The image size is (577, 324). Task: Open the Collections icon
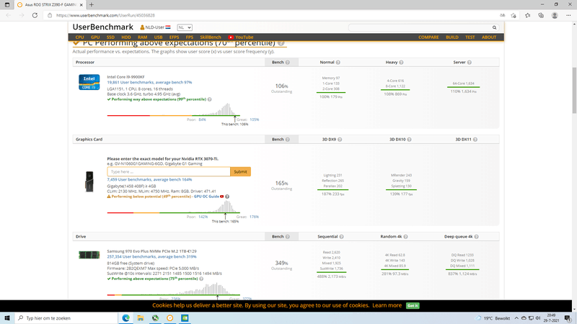[541, 15]
